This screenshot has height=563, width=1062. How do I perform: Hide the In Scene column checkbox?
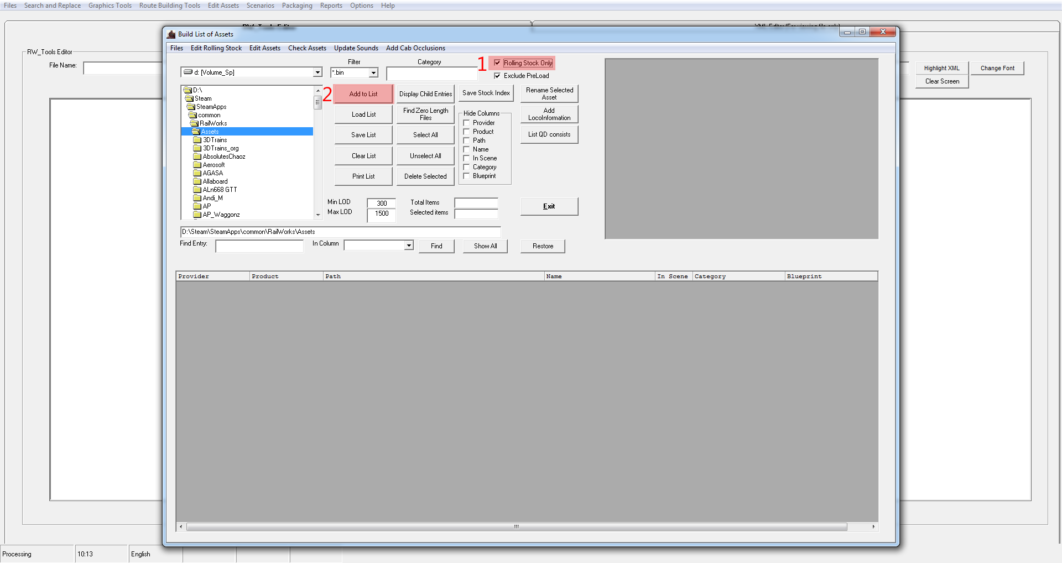[466, 158]
